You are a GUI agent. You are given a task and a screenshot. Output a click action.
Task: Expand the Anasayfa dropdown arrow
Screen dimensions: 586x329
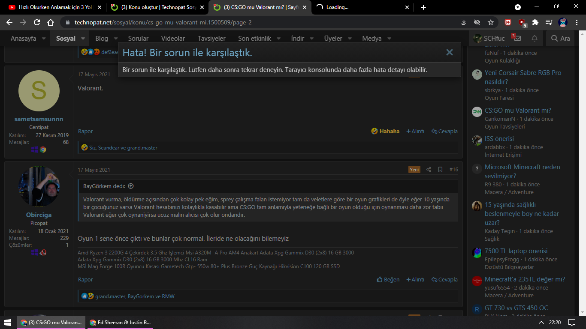coord(44,39)
